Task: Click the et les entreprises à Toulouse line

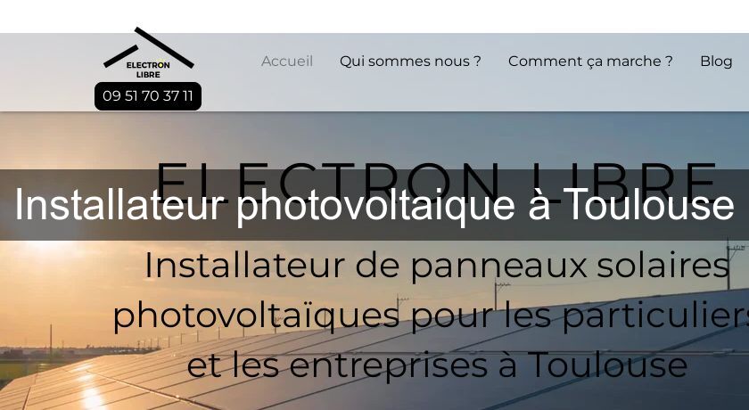Action: pyautogui.click(x=437, y=365)
